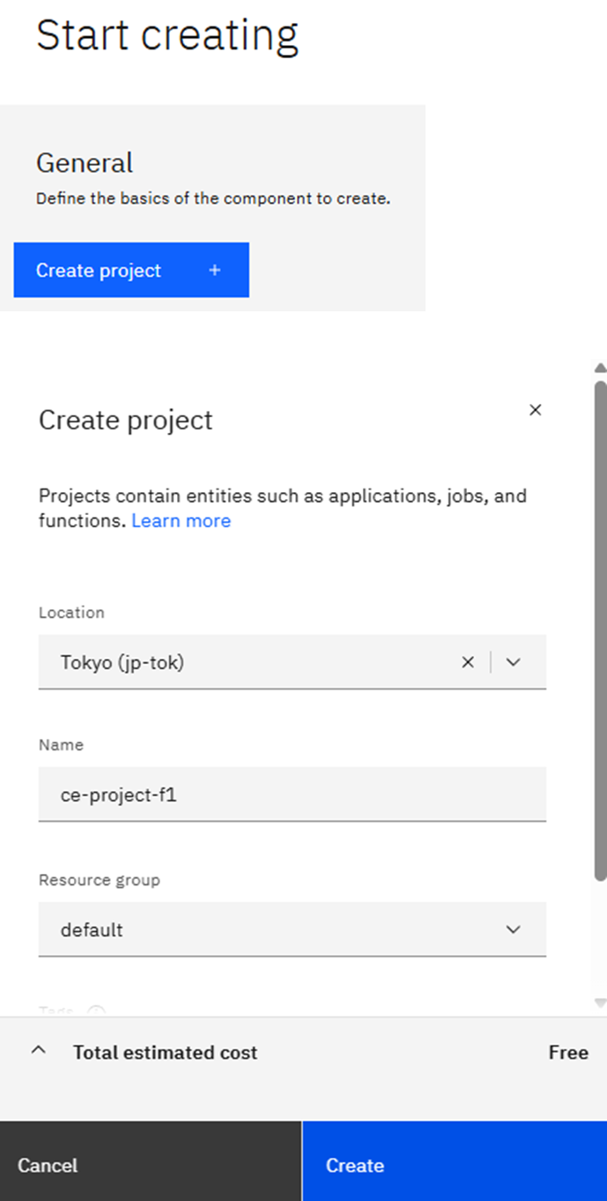Viewport: 607px width, 1201px height.
Task: Expand the Resource group dropdown chevron
Action: pyautogui.click(x=514, y=929)
